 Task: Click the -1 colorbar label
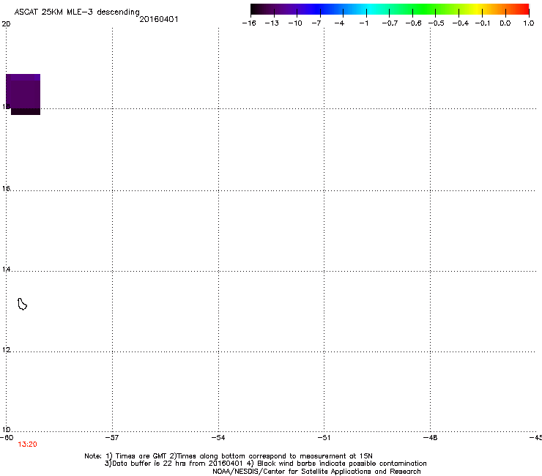[x=363, y=23]
